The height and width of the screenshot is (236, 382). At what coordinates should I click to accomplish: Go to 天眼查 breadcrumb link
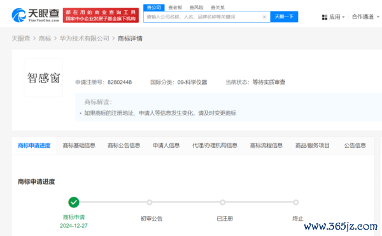tap(21, 38)
